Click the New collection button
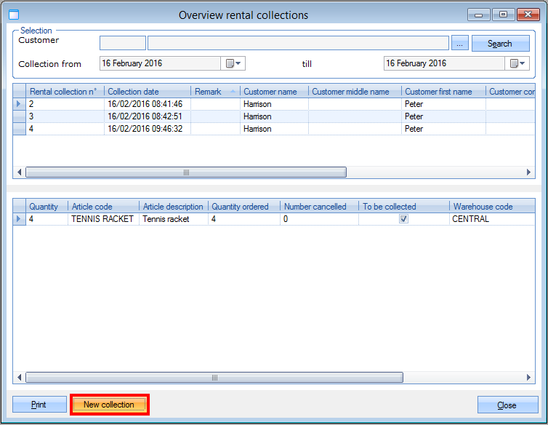Image resolution: width=548 pixels, height=425 pixels. click(109, 405)
